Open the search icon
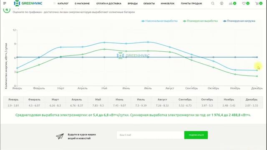The image size is (267, 150). (213, 3)
